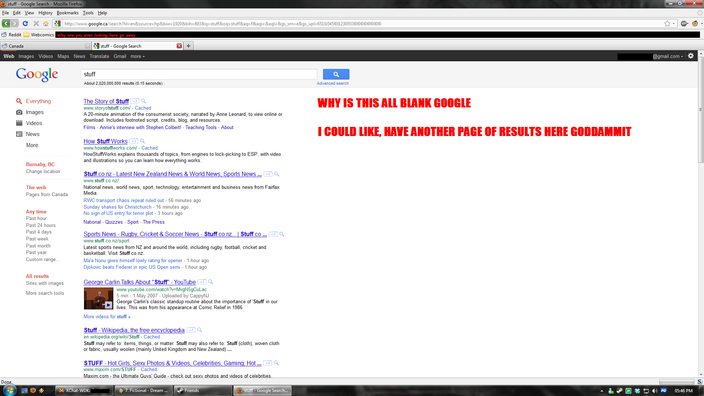Click the blue search magnifier button

(x=336, y=74)
